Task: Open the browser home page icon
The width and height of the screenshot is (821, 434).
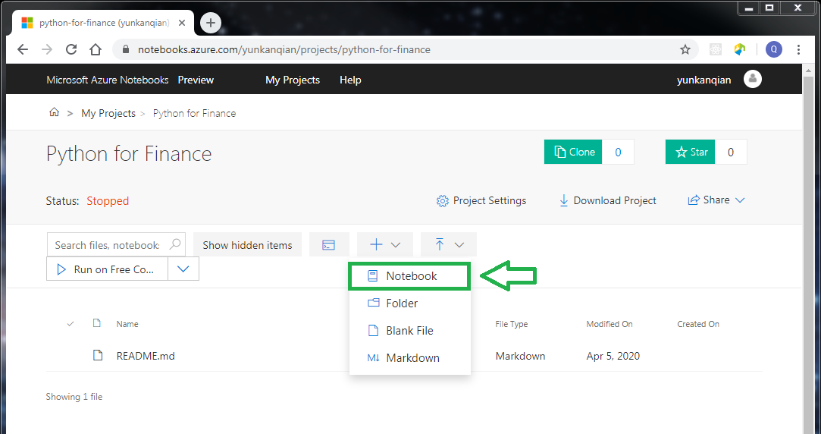Action: click(x=96, y=49)
